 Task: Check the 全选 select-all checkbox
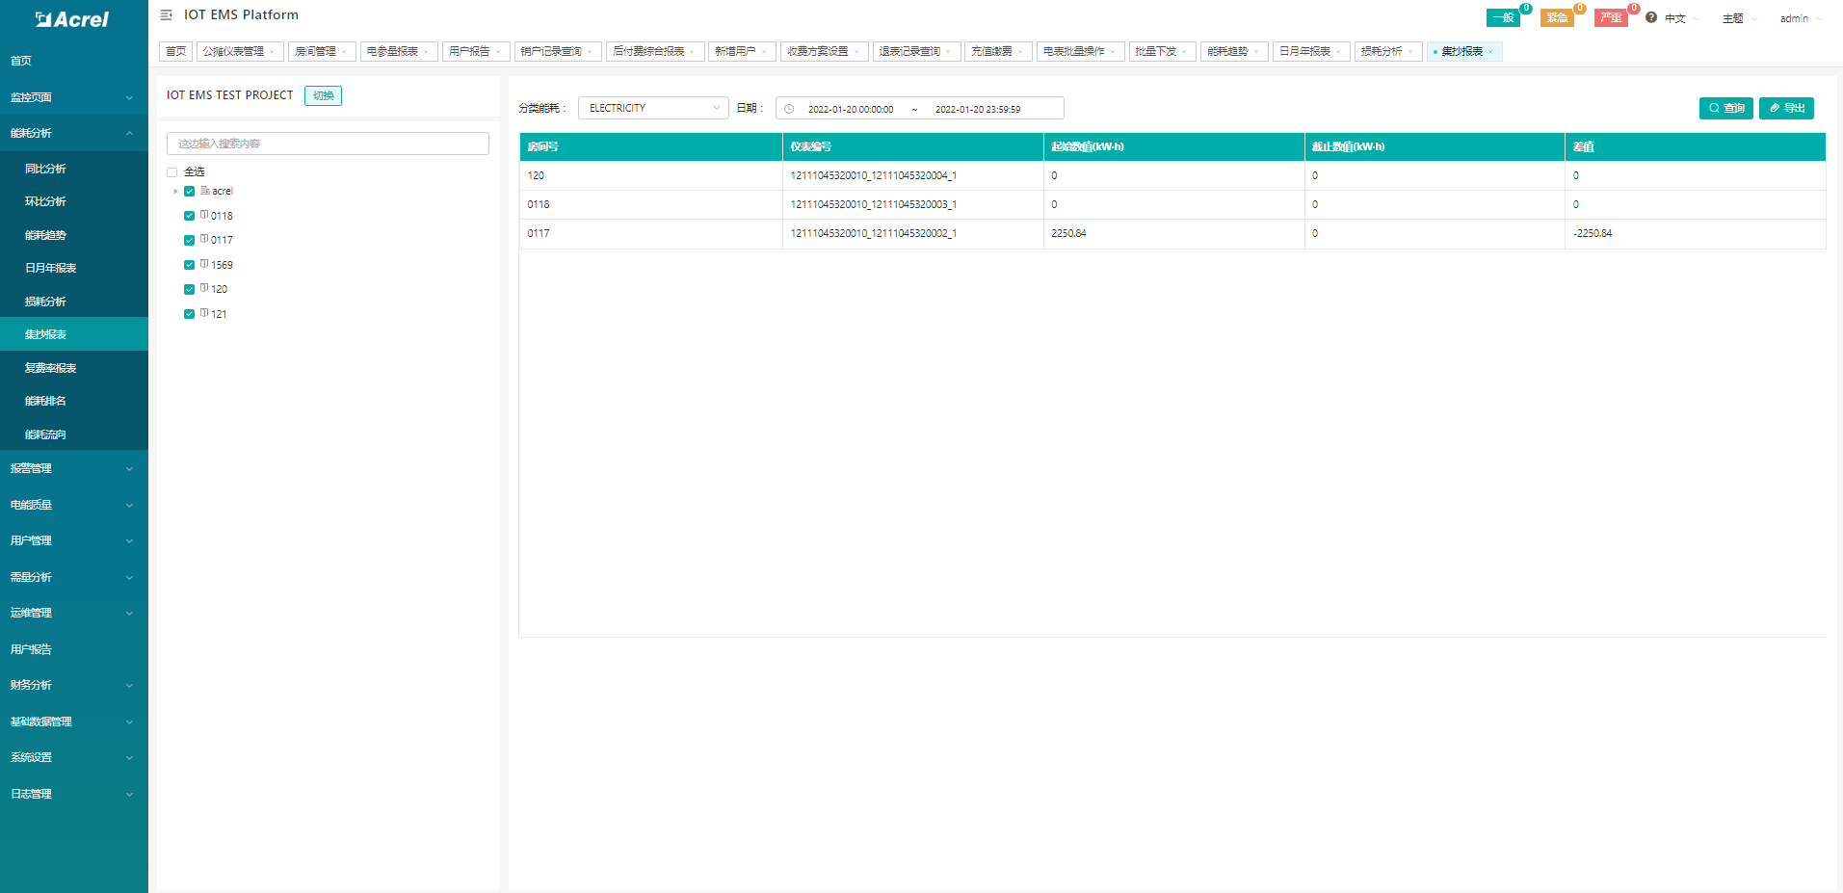(x=171, y=172)
